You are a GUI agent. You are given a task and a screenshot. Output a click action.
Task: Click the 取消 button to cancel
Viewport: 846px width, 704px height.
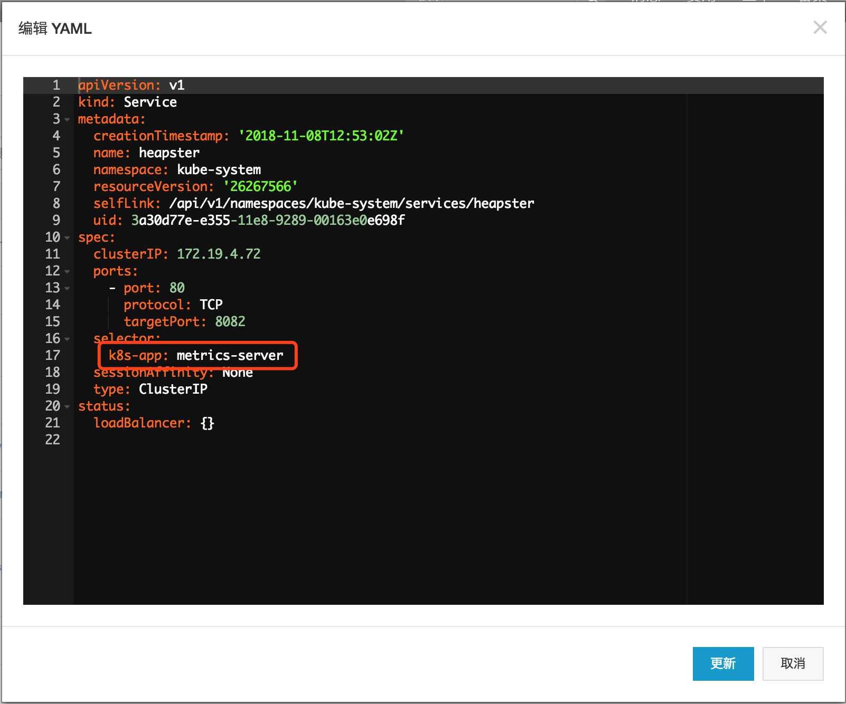[x=793, y=663]
